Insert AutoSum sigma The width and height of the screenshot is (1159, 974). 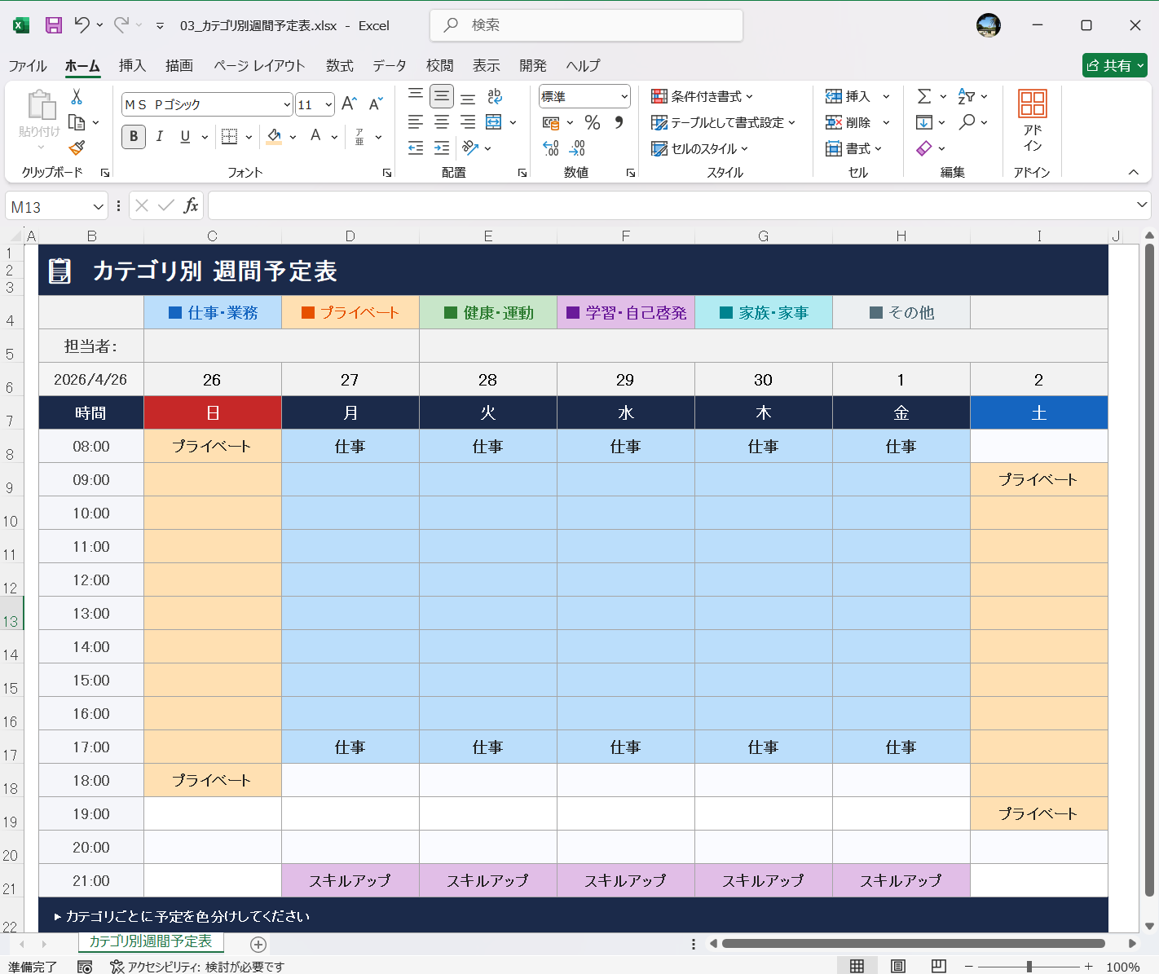pyautogui.click(x=924, y=96)
